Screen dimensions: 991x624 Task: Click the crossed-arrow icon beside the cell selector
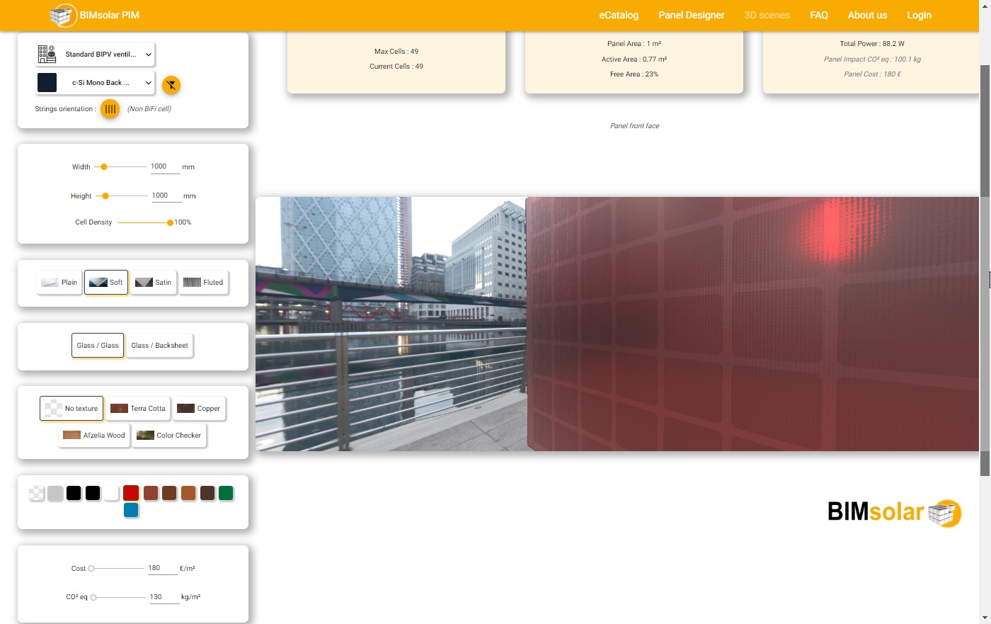coord(171,84)
